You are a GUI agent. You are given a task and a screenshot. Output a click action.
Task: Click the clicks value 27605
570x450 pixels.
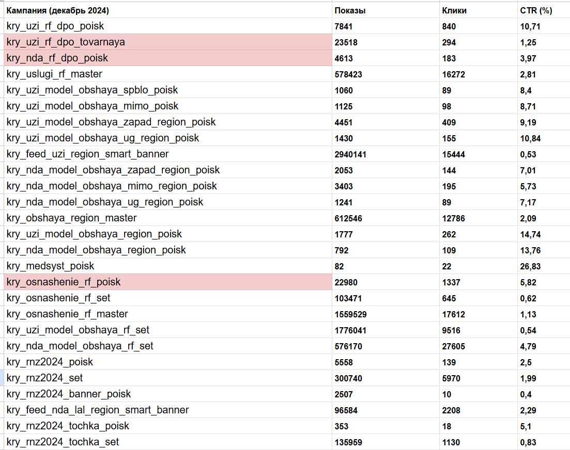(454, 346)
